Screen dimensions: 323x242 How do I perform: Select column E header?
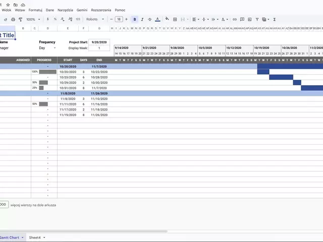pyautogui.click(x=68, y=28)
